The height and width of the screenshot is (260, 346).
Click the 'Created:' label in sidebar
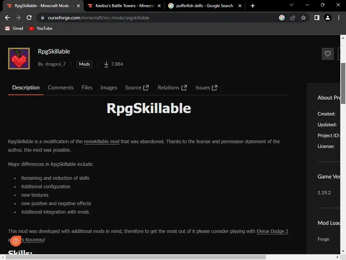coord(326,114)
